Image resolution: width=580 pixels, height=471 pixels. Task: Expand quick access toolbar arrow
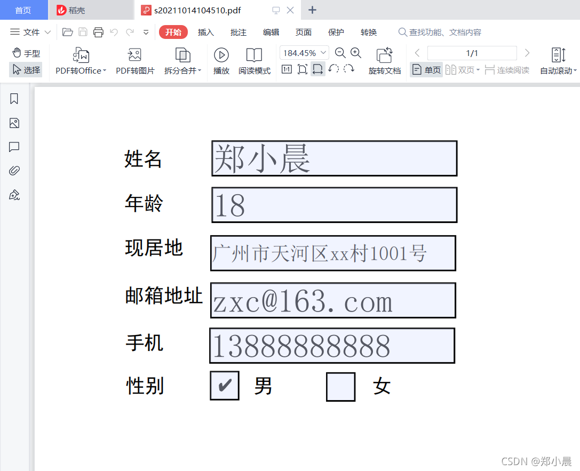click(146, 33)
